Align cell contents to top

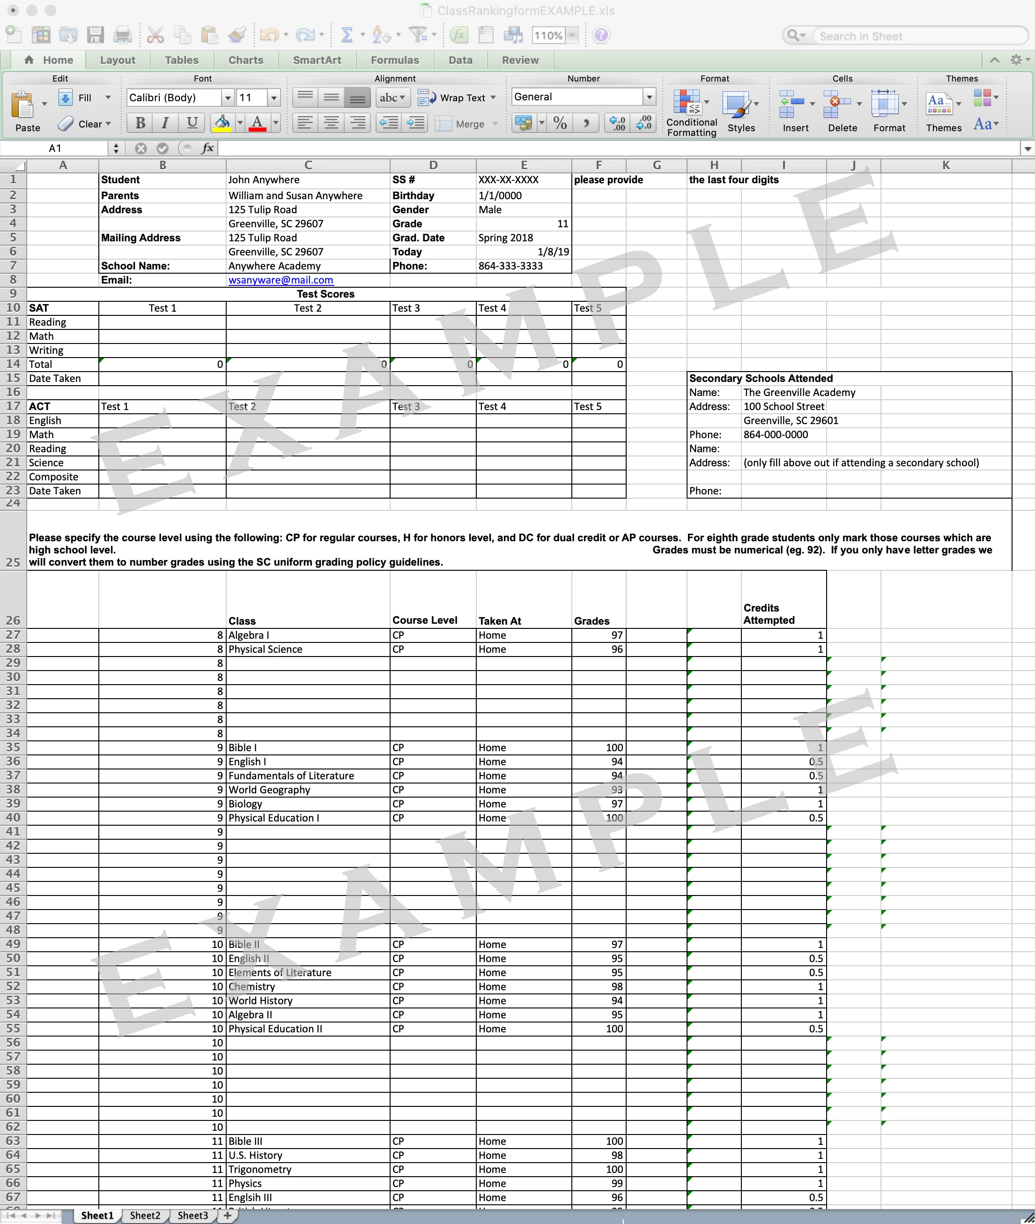click(305, 97)
